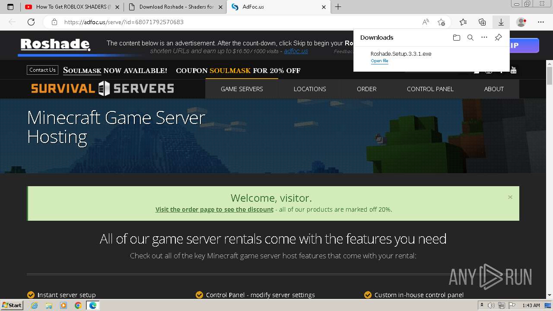Switch to Download Roshade tab
This screenshot has height=311, width=553.
pos(175,7)
